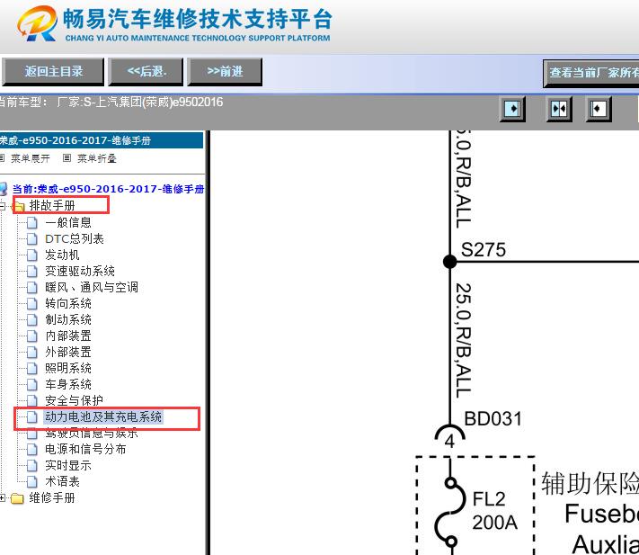Expand the 维修手册 folder node
Image resolution: width=639 pixels, height=555 pixels.
click(3, 498)
